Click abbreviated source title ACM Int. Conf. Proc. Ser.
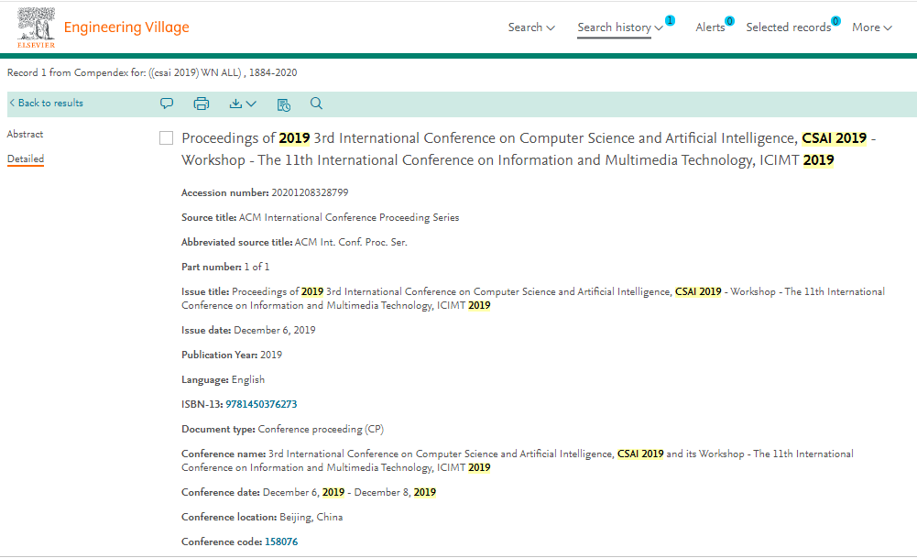Image resolution: width=917 pixels, height=558 pixels. tap(351, 242)
